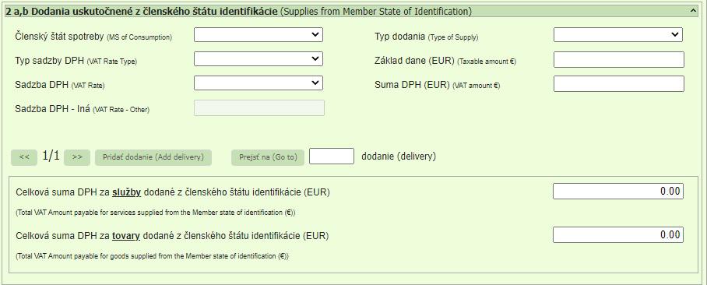The height and width of the screenshot is (285, 707).
Task: Open the Sadzba DPH rate dropdown
Action: click(259, 83)
